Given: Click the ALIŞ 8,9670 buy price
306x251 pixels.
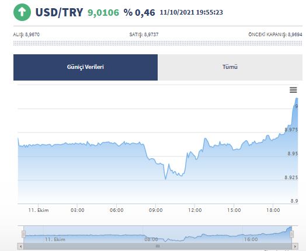Looking at the screenshot, I should 26,34.
